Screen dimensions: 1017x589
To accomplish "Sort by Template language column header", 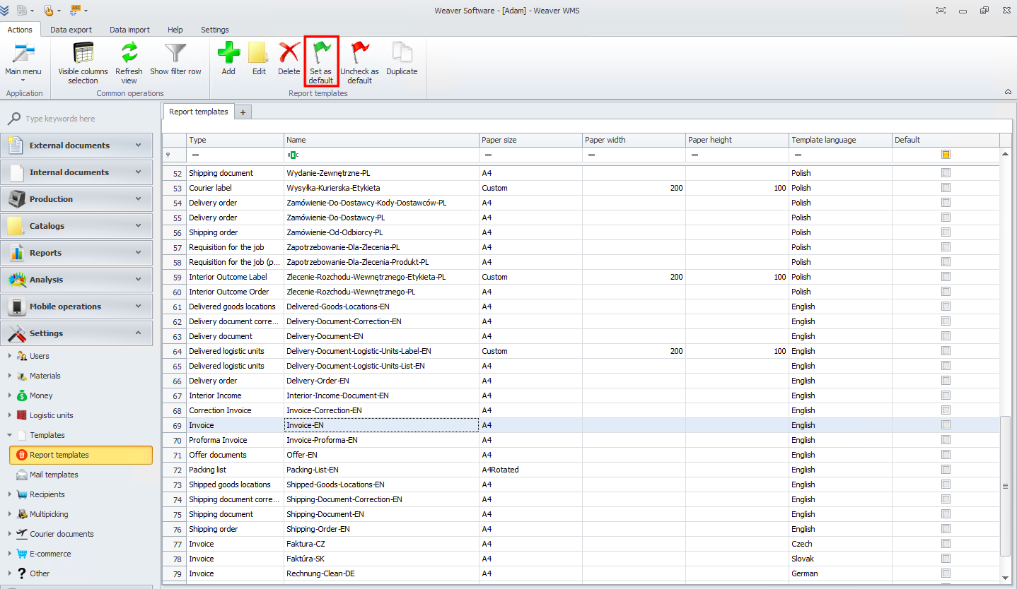I will [841, 140].
